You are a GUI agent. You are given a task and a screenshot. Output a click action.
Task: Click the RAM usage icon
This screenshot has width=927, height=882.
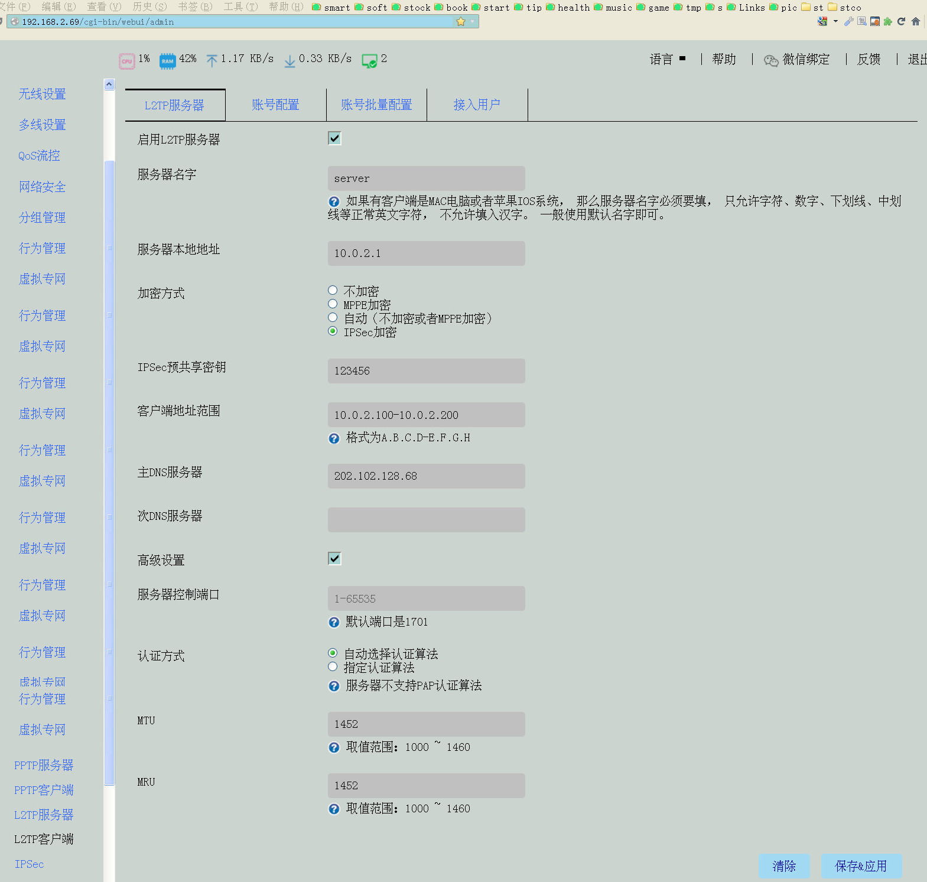(x=168, y=61)
